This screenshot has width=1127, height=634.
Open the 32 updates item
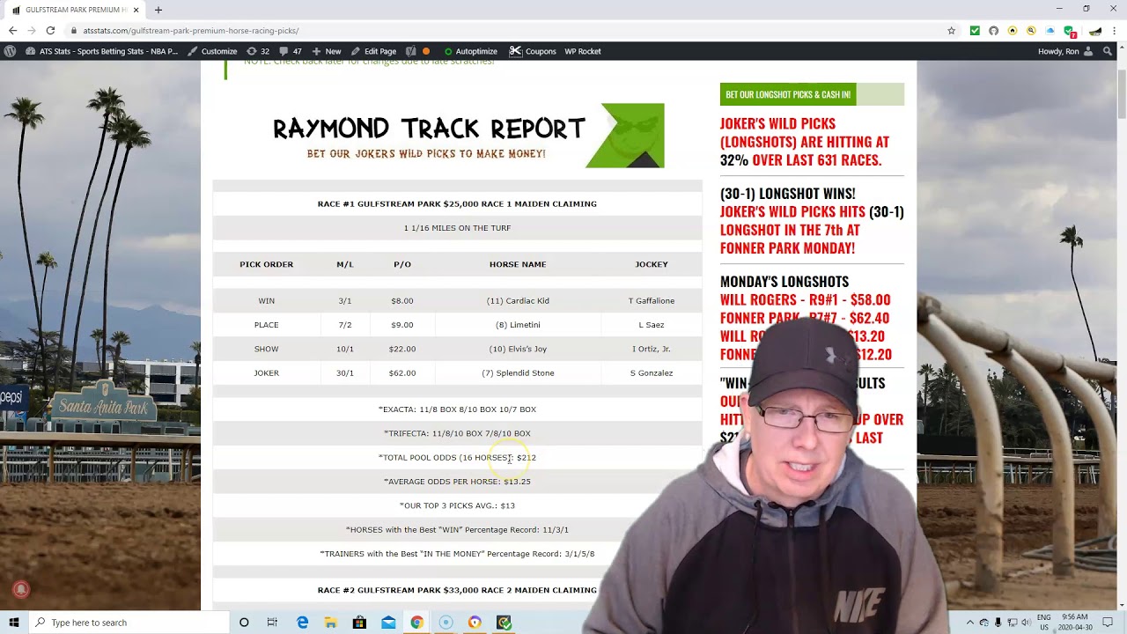click(x=258, y=51)
